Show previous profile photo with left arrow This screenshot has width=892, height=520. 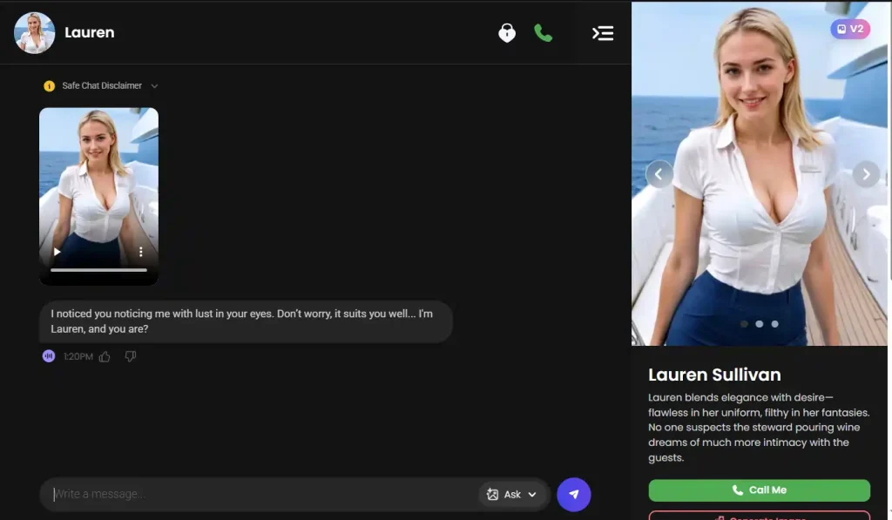pos(659,174)
